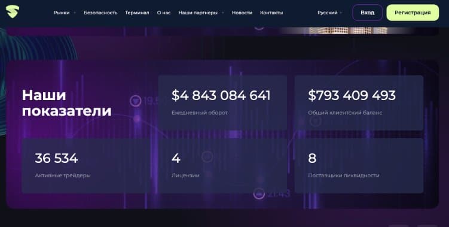The image size is (449, 227).
Task: Click the Активные трейдеры label
Action: click(63, 175)
